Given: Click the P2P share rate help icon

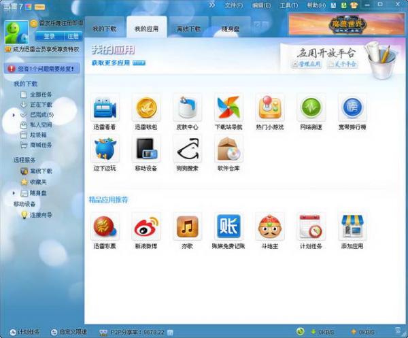Looking at the screenshot, I should (x=170, y=333).
